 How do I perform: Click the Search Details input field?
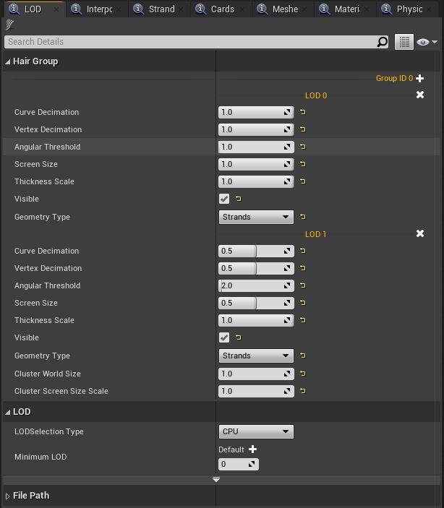[x=192, y=42]
